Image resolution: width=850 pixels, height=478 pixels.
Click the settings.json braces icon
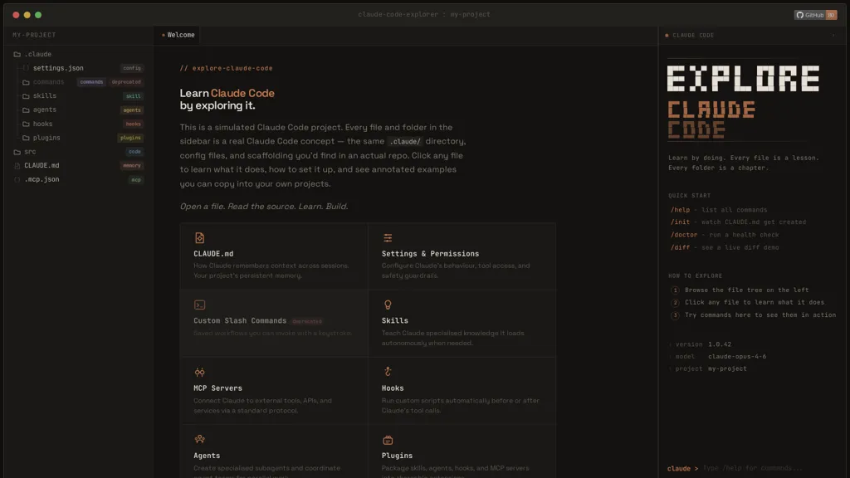[x=26, y=68]
